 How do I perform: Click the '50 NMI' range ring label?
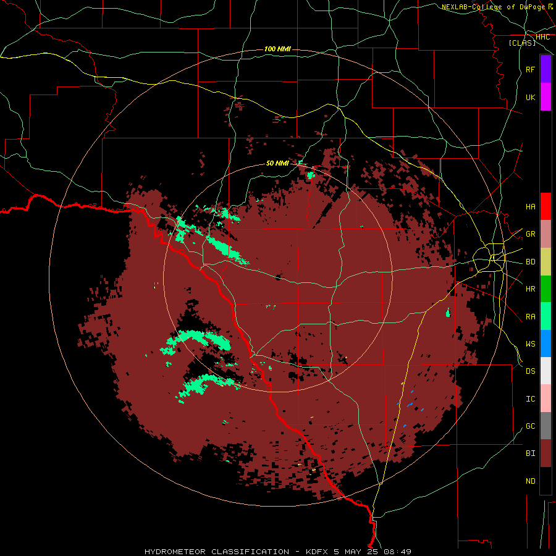277,163
